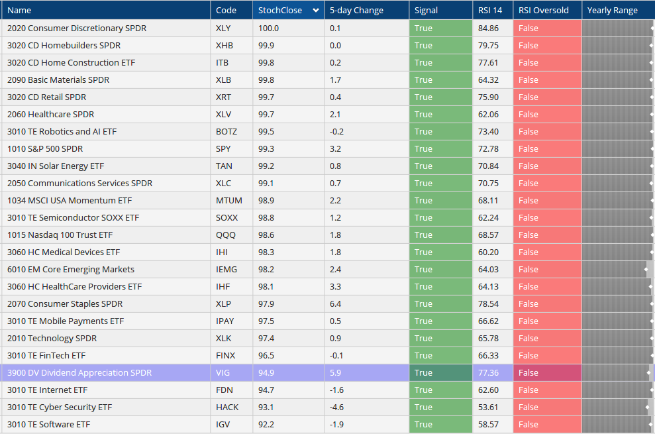The height and width of the screenshot is (434, 655).
Task: Select 3020 CD Home Construction ETF name
Action: [71, 62]
